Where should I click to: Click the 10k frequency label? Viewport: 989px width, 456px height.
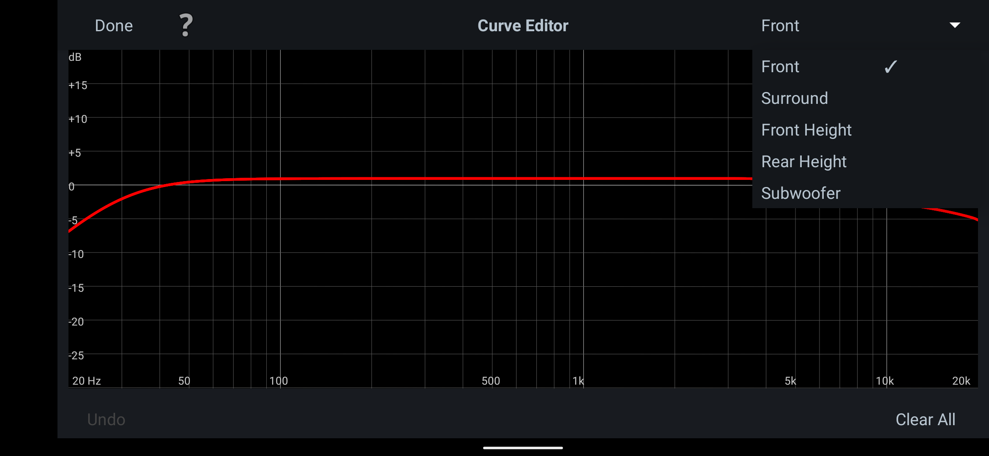885,381
